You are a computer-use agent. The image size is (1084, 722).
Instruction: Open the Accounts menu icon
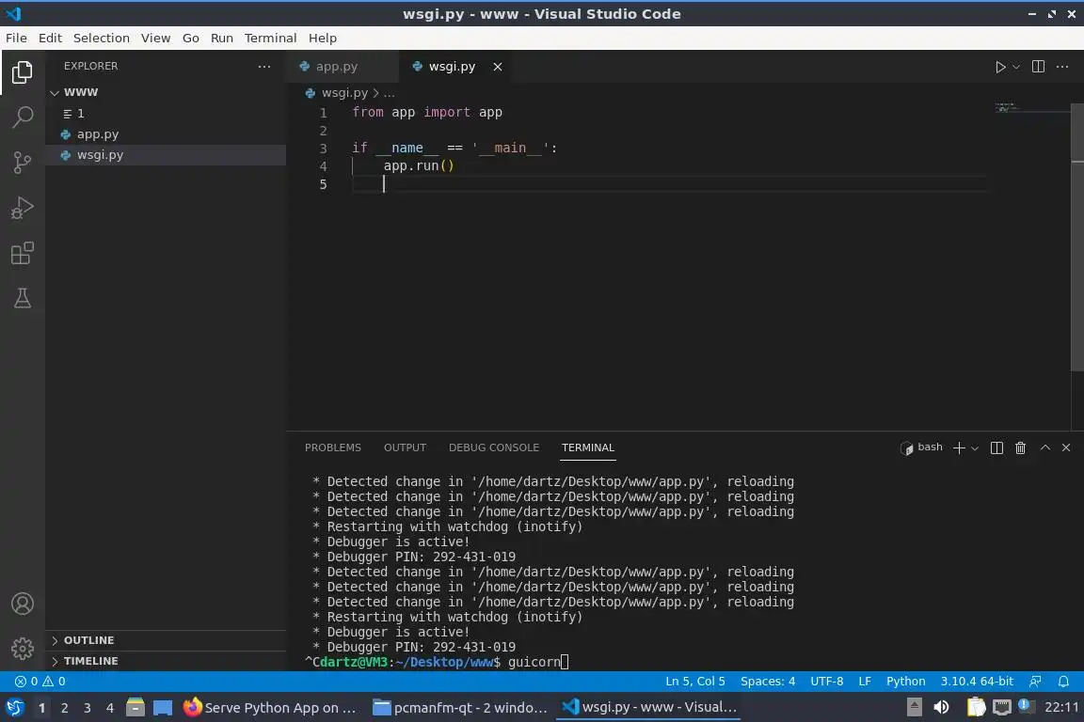coord(23,604)
